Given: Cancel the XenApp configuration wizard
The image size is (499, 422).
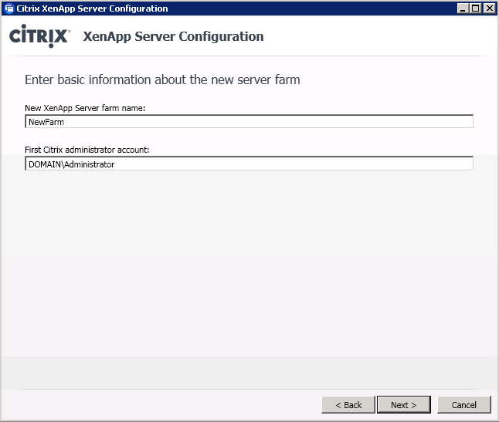Looking at the screenshot, I should click(464, 404).
